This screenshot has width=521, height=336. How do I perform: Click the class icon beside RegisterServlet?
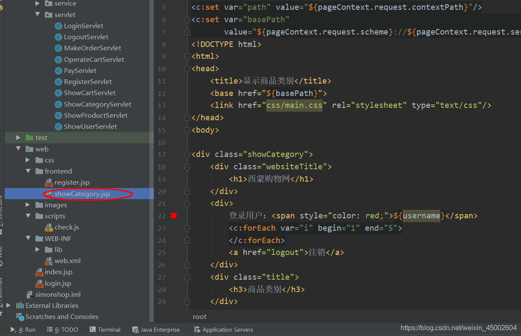58,82
